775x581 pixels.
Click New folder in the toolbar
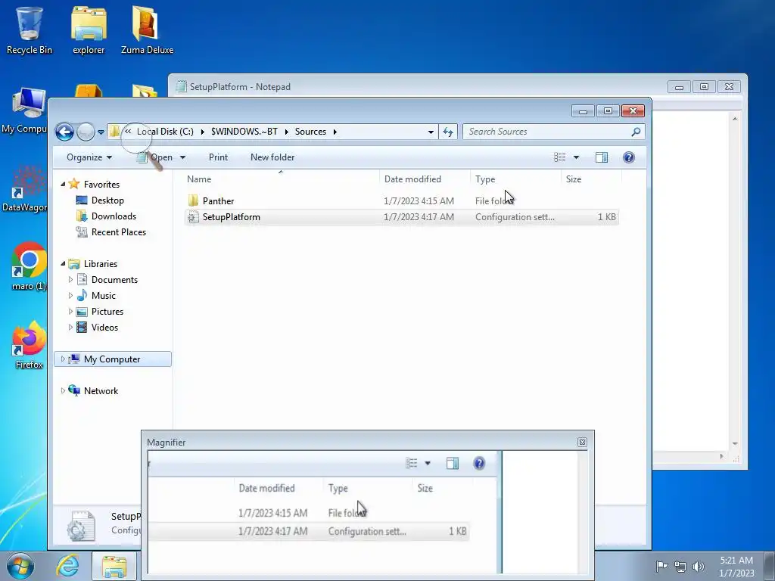[x=272, y=157]
